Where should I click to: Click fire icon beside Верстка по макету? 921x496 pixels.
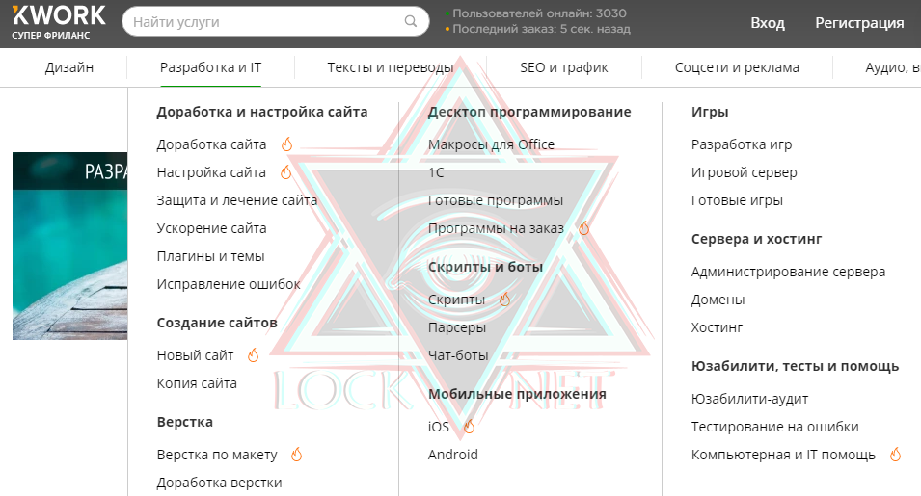click(x=297, y=455)
